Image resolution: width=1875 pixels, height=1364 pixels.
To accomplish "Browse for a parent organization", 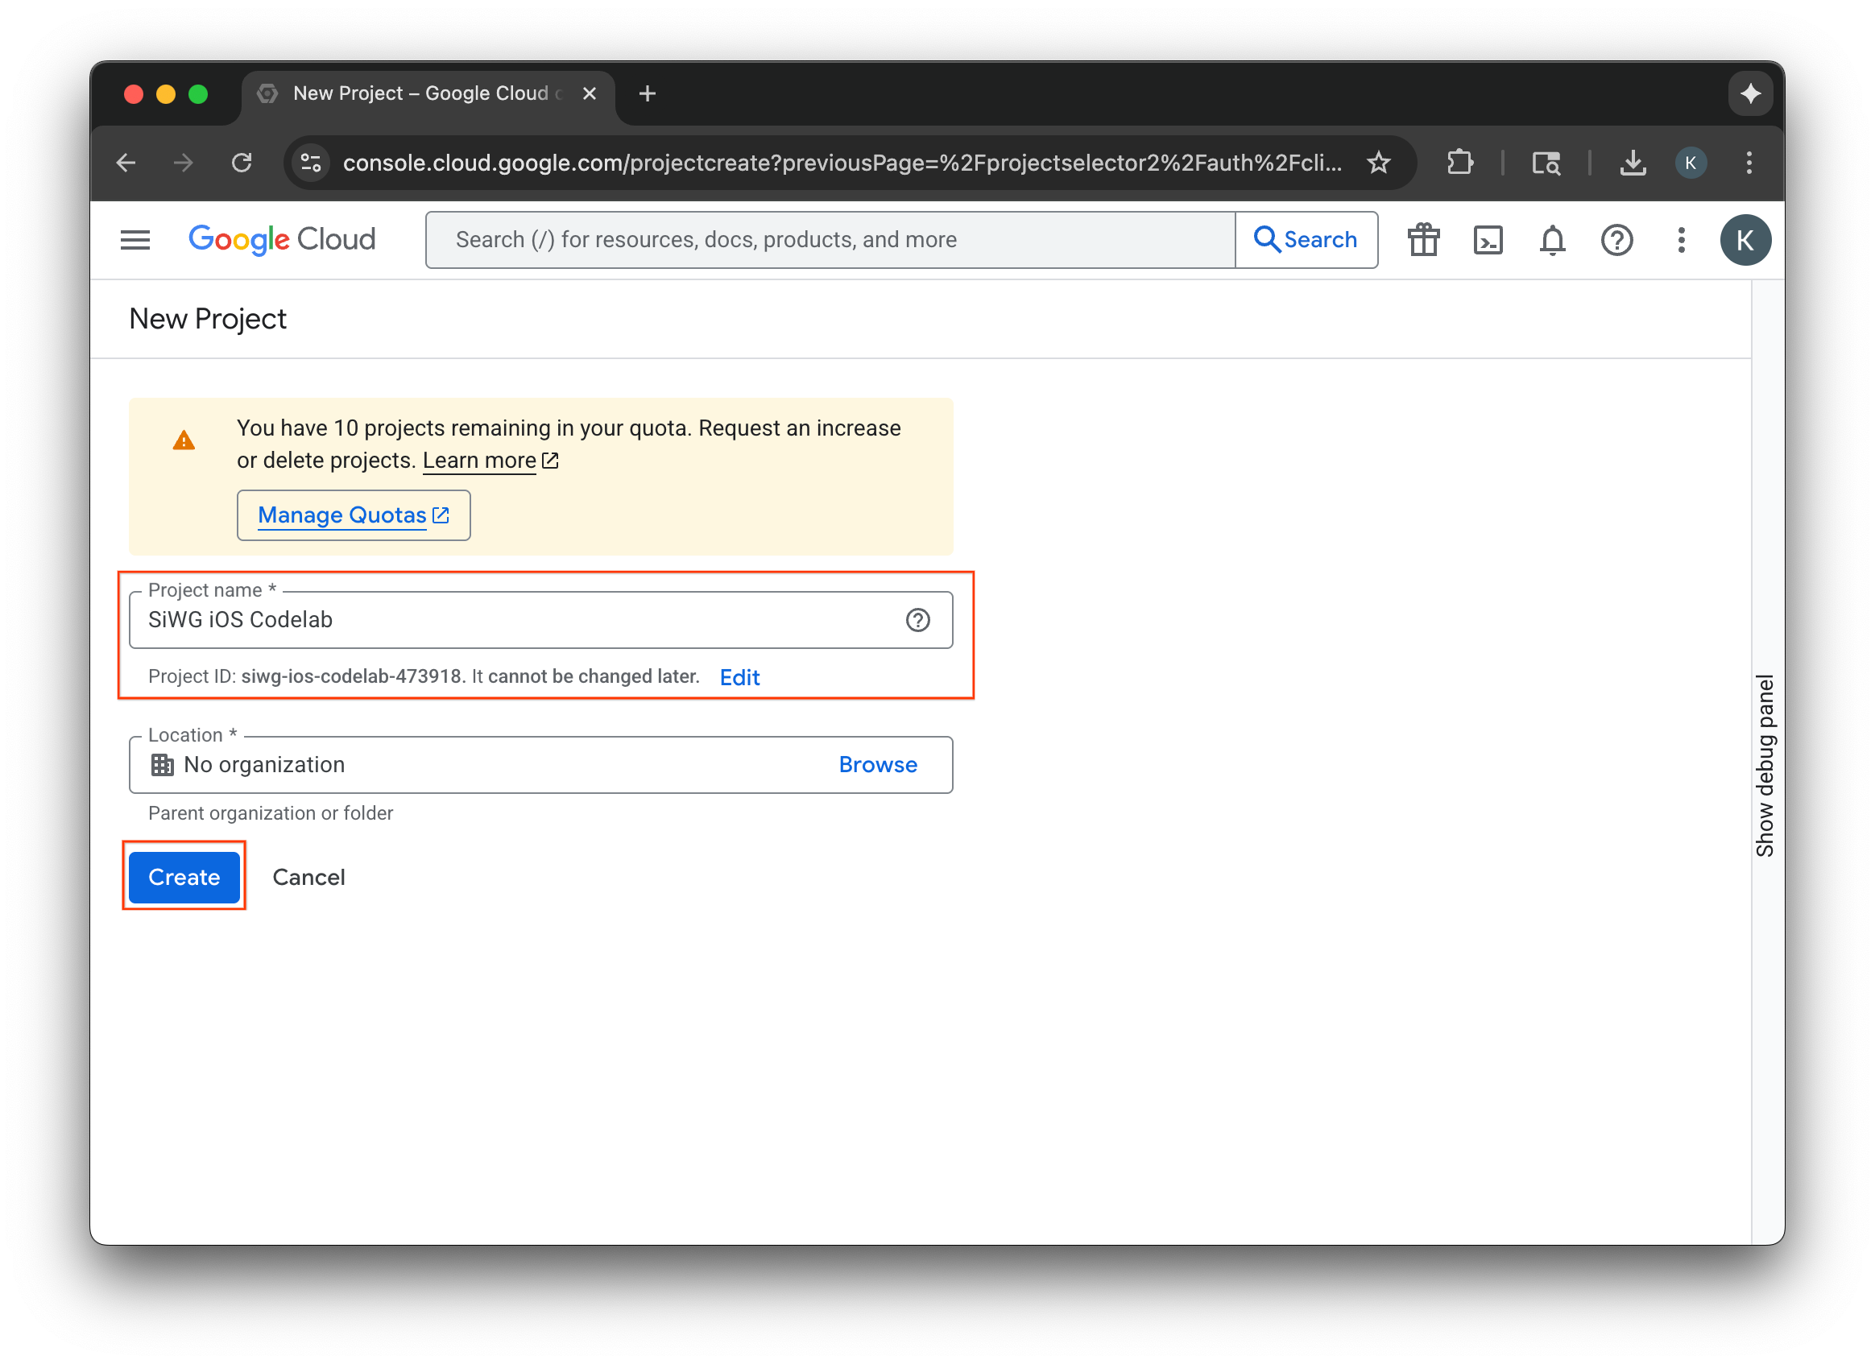I will 878,765.
